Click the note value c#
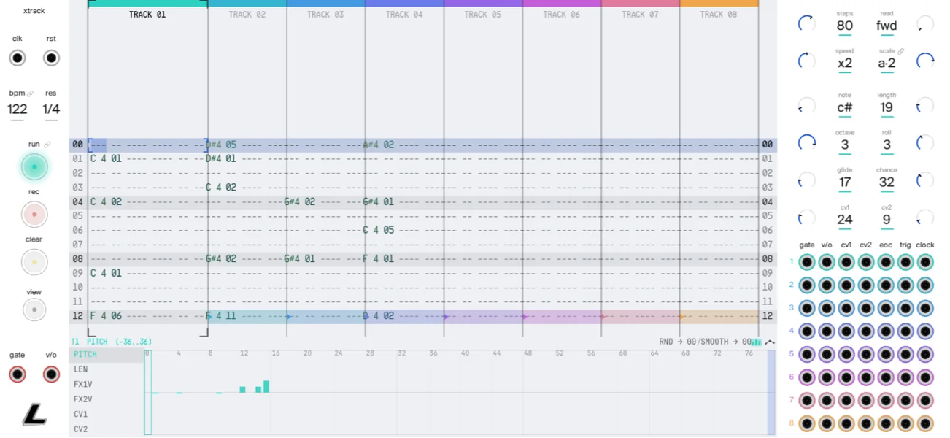Screen dimensions: 950x438 coord(845,108)
